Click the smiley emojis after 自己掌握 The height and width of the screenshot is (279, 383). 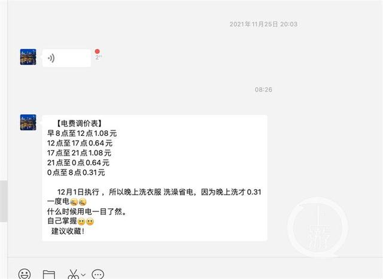coord(86,222)
